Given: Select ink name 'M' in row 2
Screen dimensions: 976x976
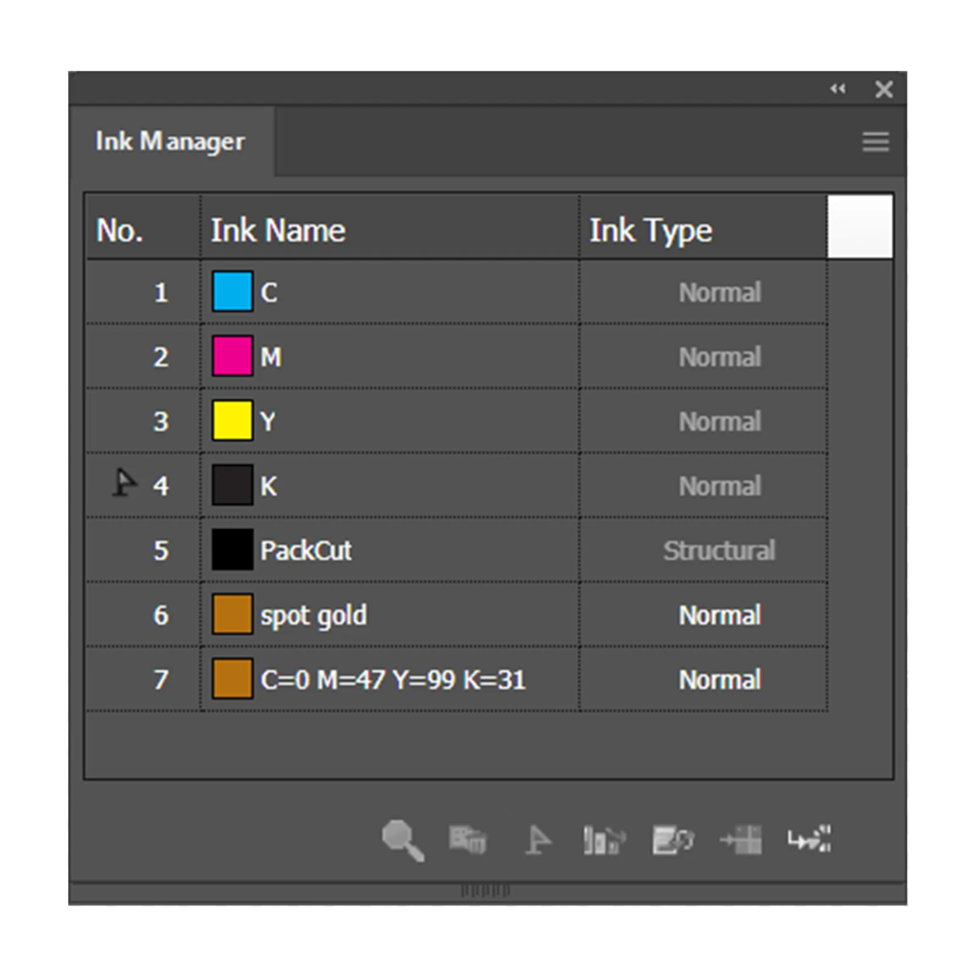Looking at the screenshot, I should [x=271, y=357].
